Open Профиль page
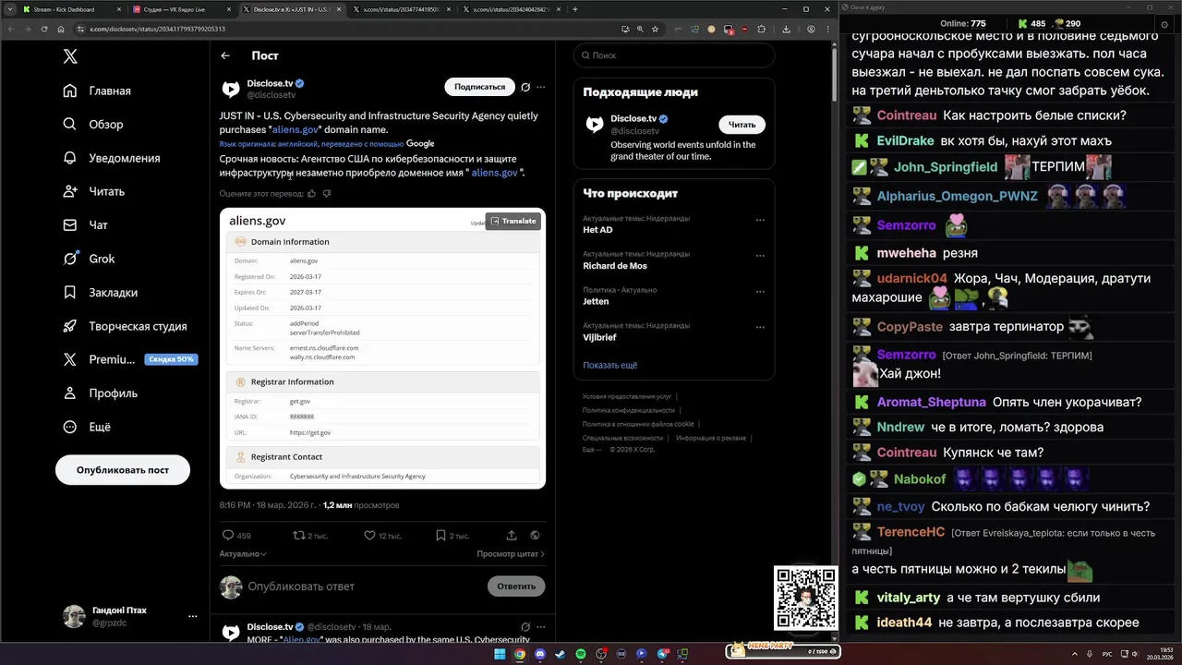1182x665 pixels. pos(100,393)
